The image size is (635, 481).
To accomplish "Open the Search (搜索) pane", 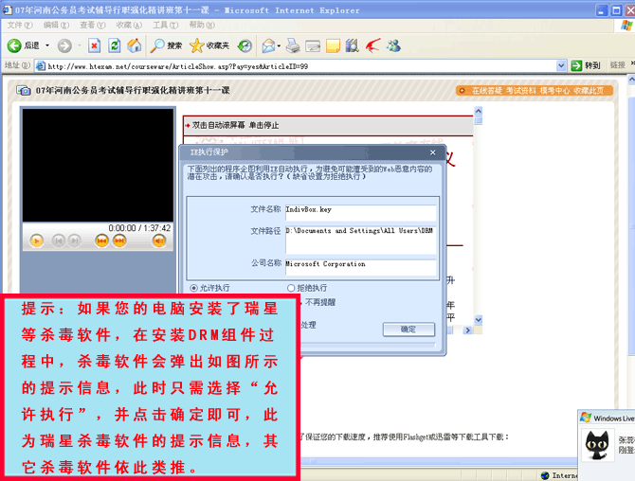I will point(166,45).
